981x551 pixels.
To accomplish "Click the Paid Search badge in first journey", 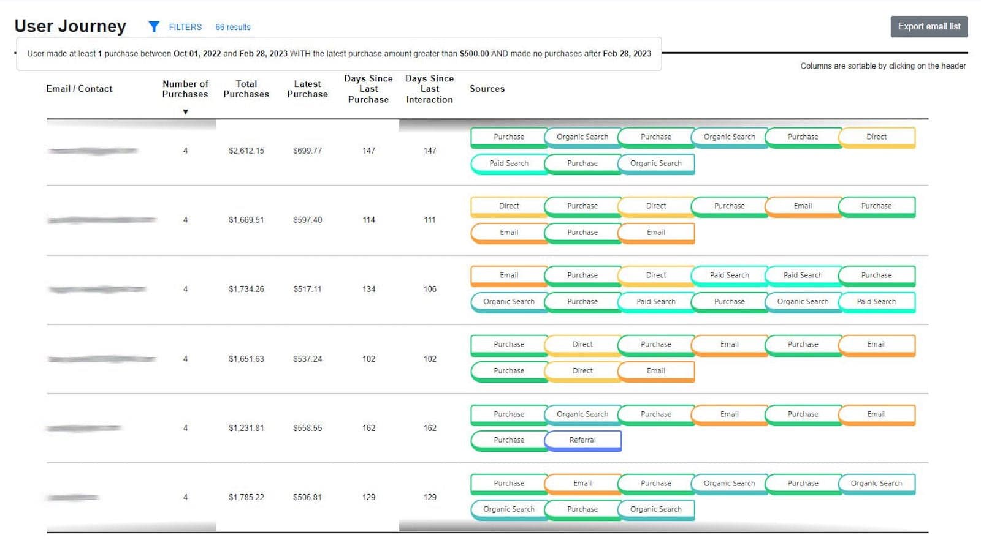I will coord(508,163).
